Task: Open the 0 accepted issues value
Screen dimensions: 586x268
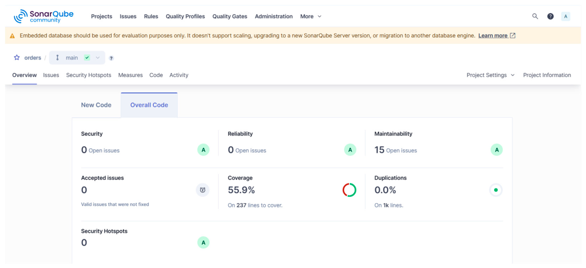Action: click(84, 190)
